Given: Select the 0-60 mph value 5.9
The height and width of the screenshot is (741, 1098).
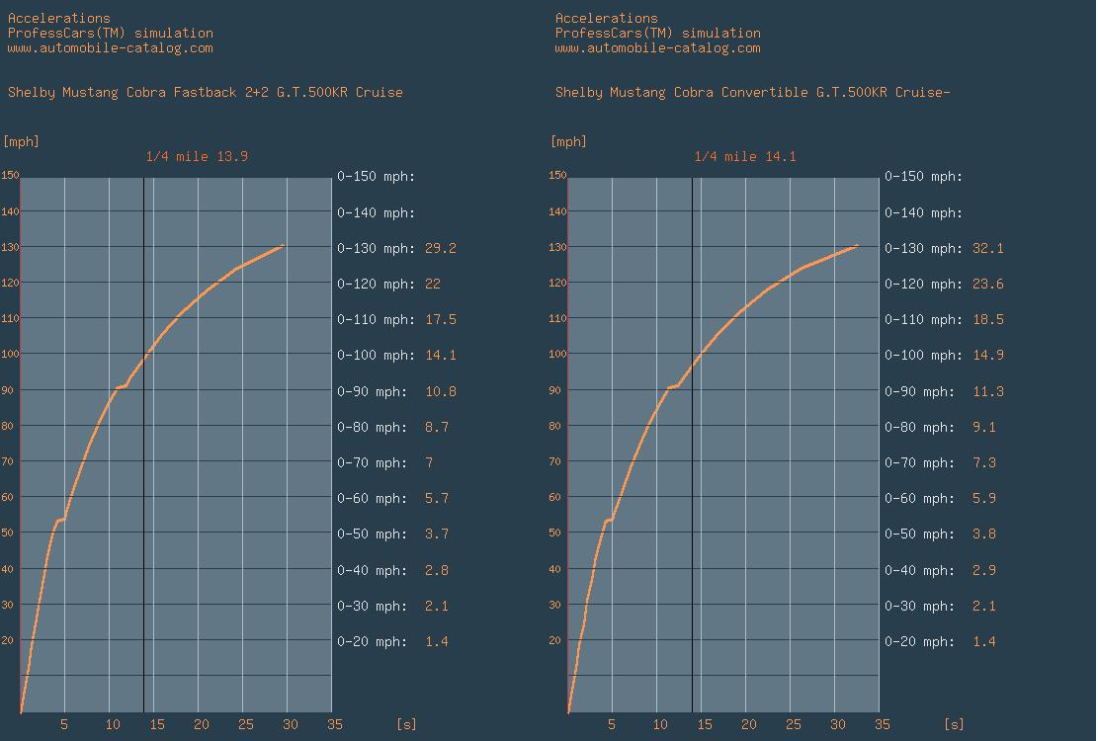Looking at the screenshot, I should (984, 499).
